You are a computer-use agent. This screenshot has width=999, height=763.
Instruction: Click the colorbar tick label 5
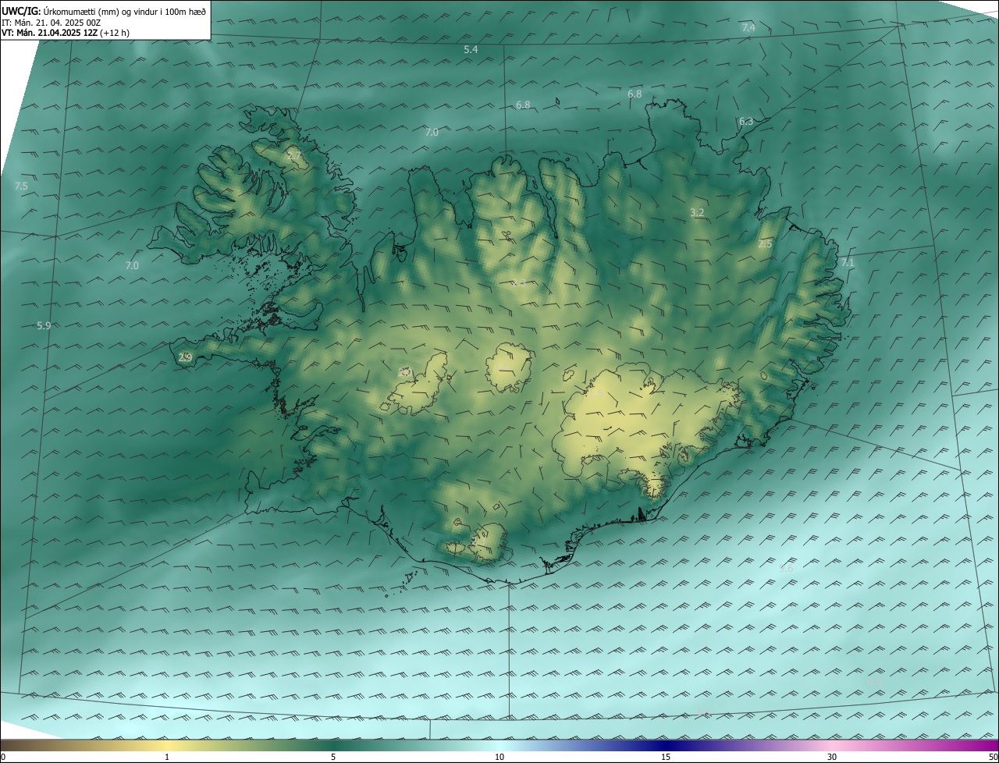click(333, 757)
